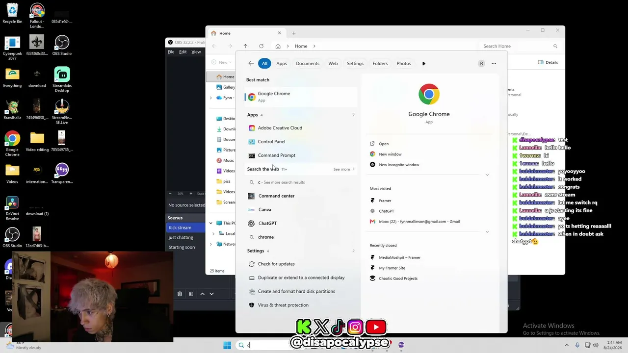Switch to the Apps search filter
The width and height of the screenshot is (628, 353).
coord(282,63)
